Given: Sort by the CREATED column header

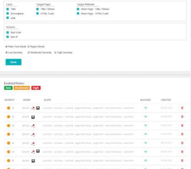Looking at the screenshot, I should [166, 100].
